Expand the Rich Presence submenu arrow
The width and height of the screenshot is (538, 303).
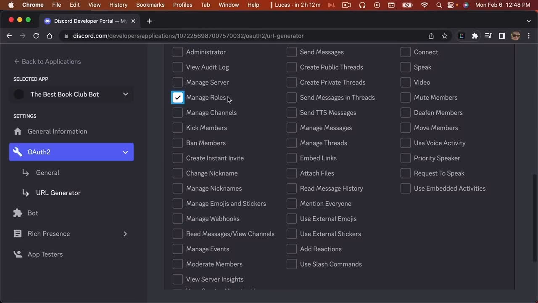click(125, 234)
